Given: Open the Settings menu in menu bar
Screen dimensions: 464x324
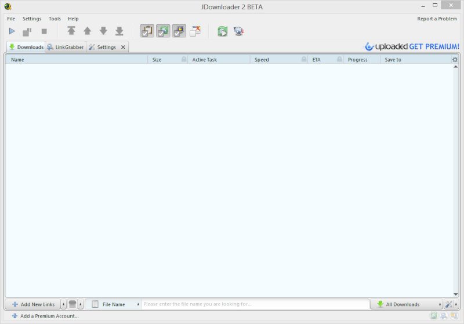Looking at the screenshot, I should tap(32, 19).
